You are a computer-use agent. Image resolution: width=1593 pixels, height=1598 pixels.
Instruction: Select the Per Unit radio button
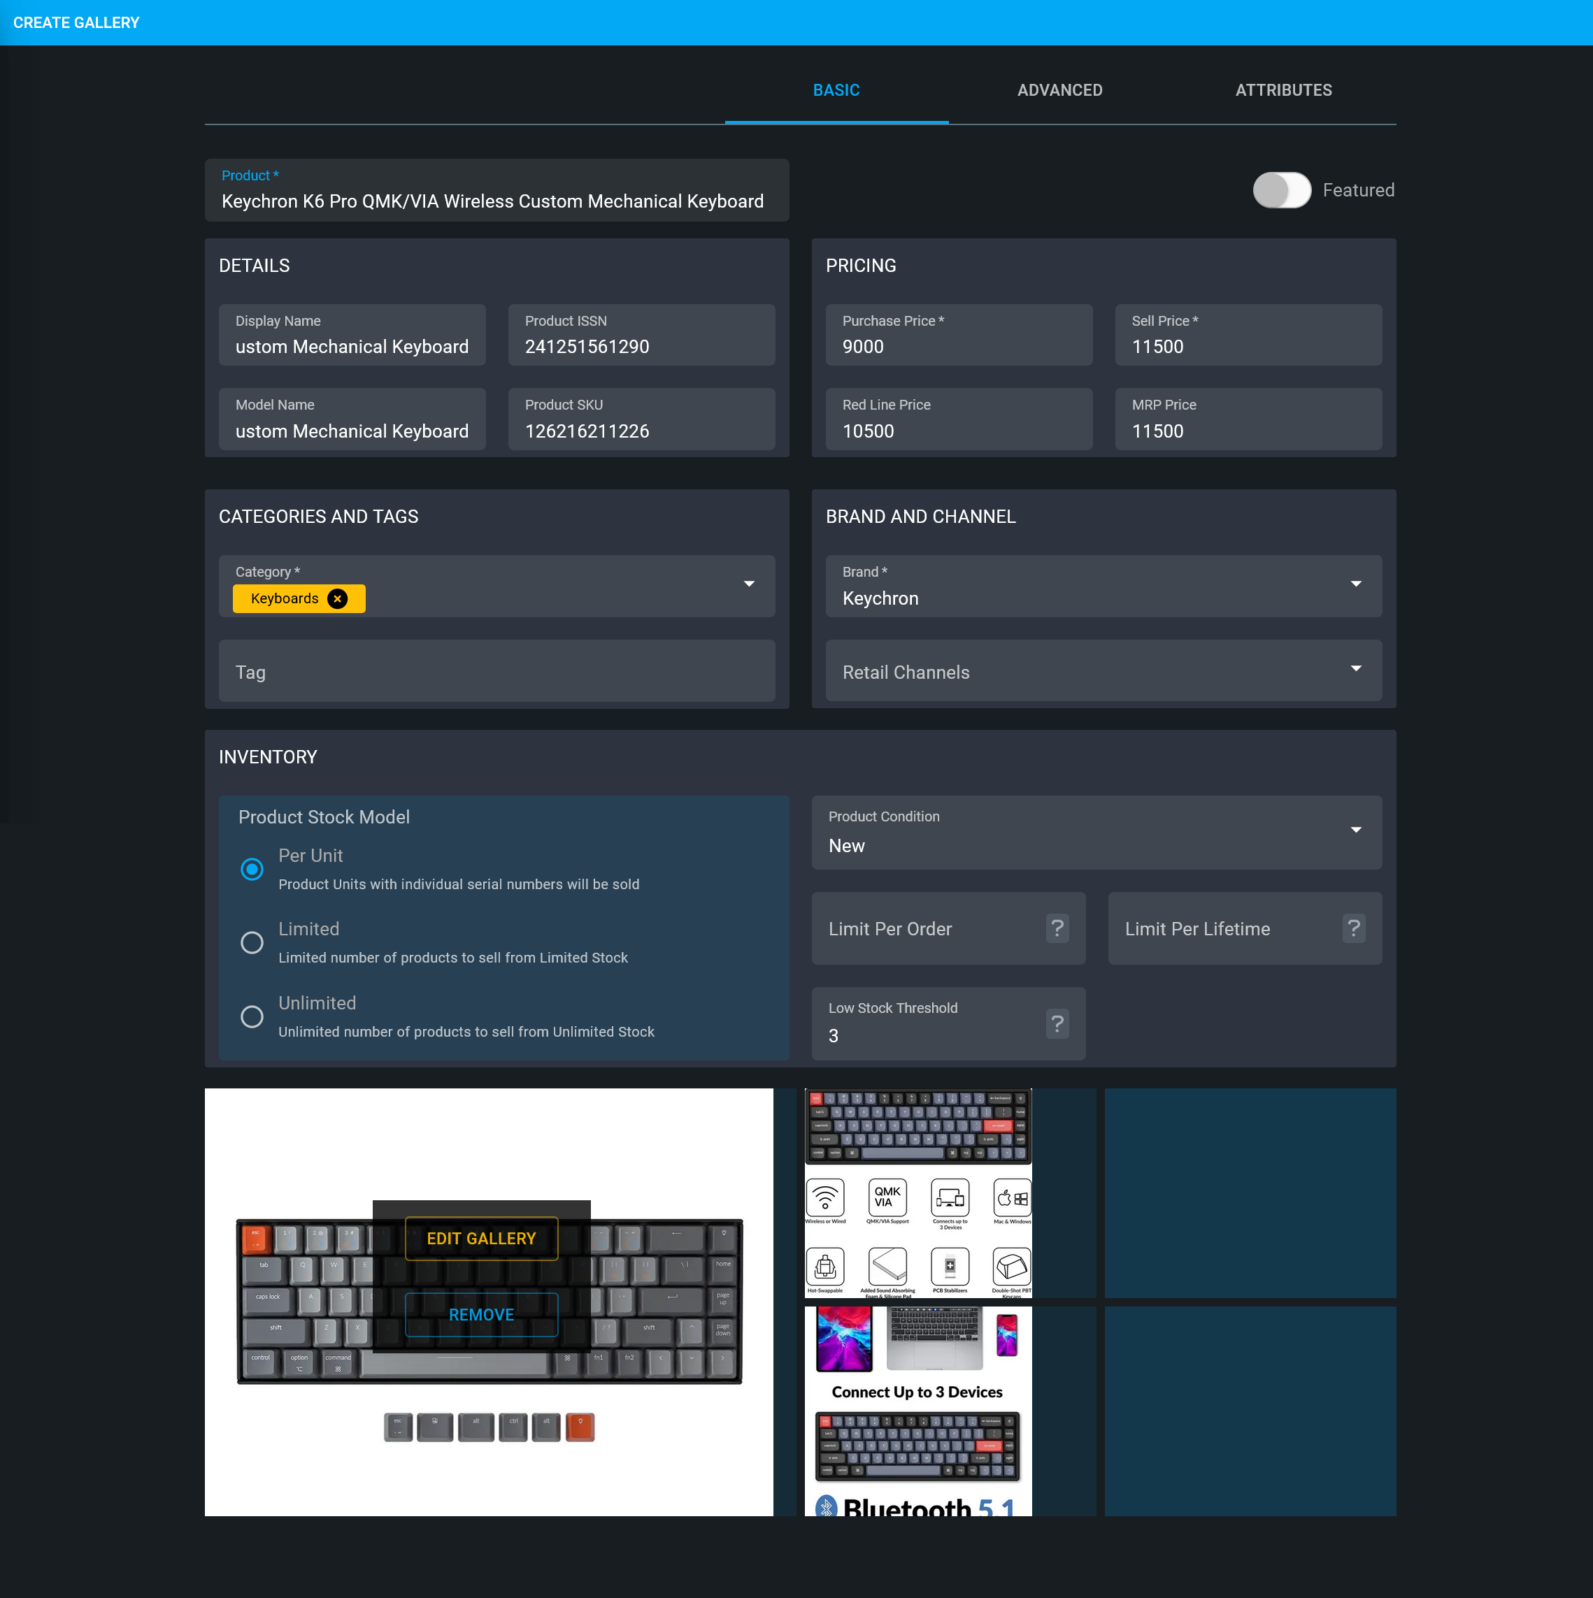pyautogui.click(x=251, y=869)
